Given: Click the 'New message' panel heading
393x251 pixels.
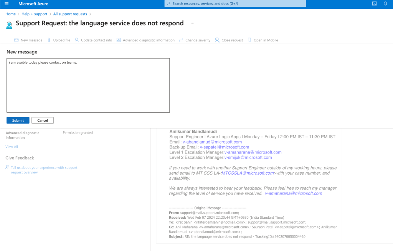Looking at the screenshot, I should point(22,52).
